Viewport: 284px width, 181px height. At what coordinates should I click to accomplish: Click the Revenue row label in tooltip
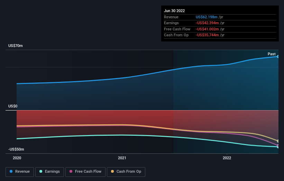[171, 17]
